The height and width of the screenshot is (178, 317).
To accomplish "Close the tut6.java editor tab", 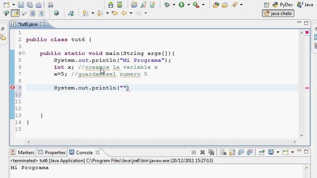I will [x=42, y=24].
